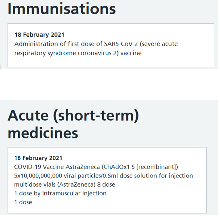Click the Immunisations section heading

[62, 9]
